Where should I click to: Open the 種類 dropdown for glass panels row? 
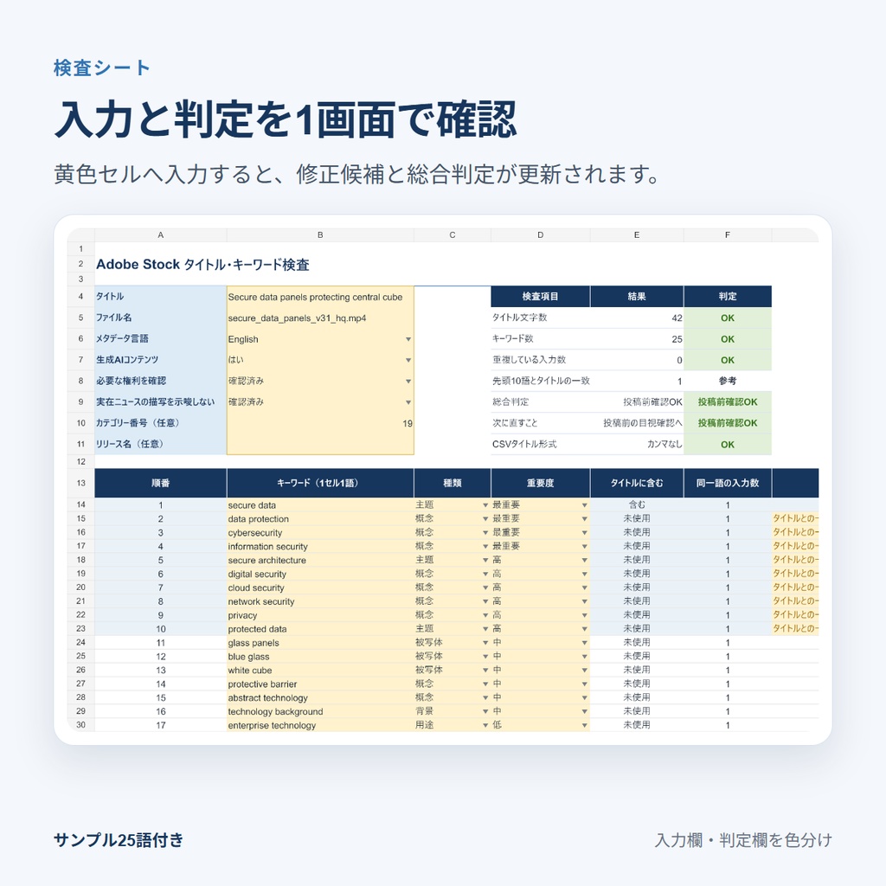[485, 643]
